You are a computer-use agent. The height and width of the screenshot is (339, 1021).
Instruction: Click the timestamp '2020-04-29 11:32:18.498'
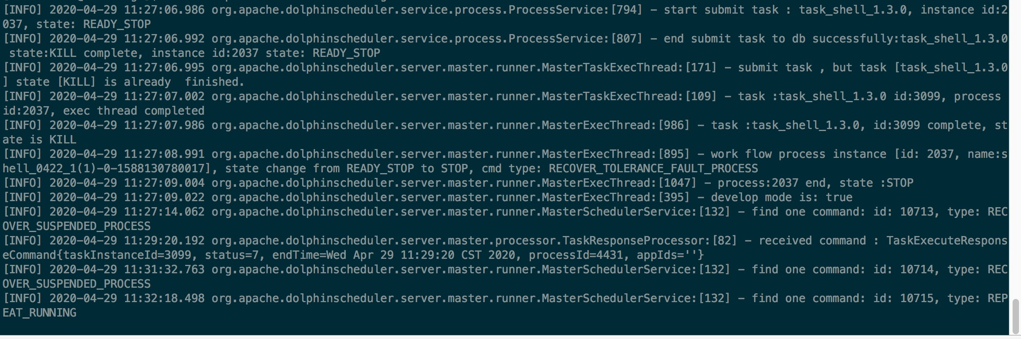[x=127, y=298]
